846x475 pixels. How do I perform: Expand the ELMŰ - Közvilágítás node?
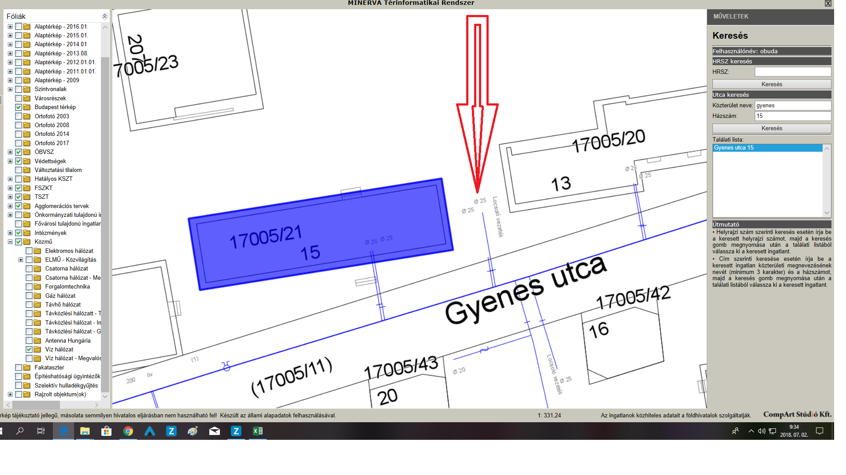pyautogui.click(x=21, y=260)
